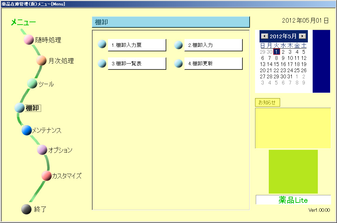Click the 終了 label to exit
This screenshot has height=223, width=337.
point(40,209)
